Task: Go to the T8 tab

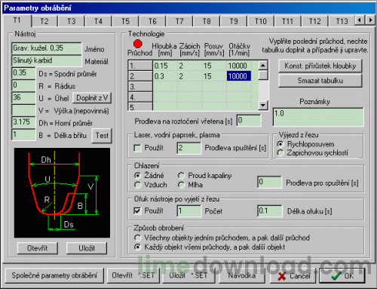Action: [207, 21]
